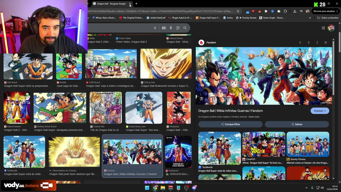Close the Fandom image preview panel
The image size is (341, 192).
326,43
